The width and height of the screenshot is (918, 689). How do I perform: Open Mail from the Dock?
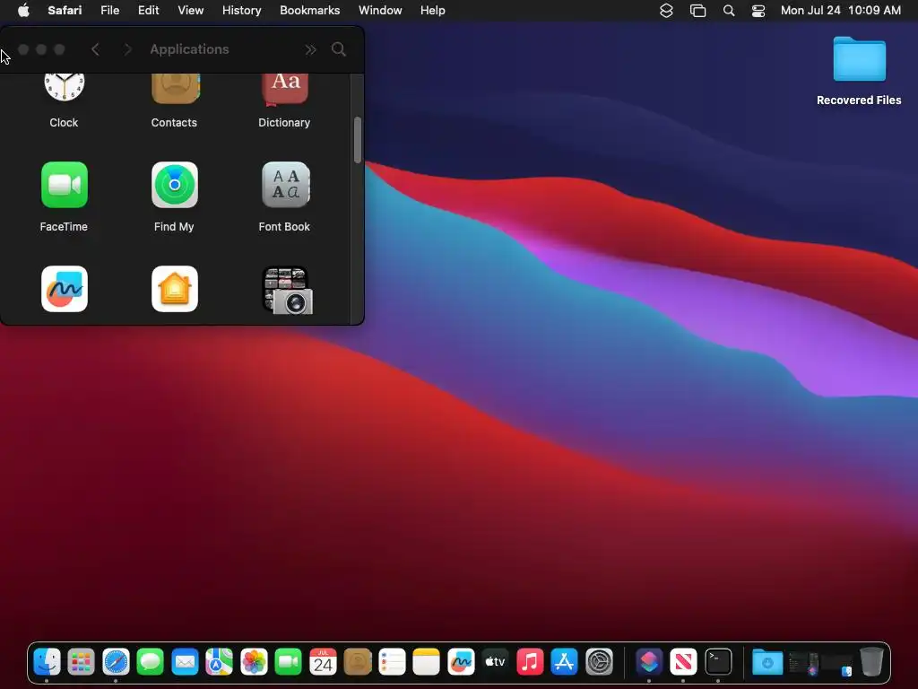185,662
